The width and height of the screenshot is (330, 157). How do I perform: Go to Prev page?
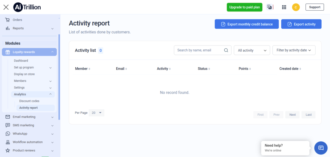276,115
